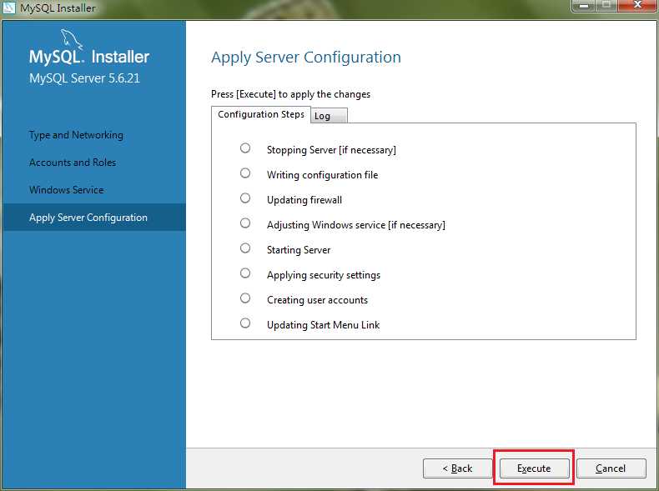Click 'Press [Execute] to apply the changes' text
This screenshot has width=659, height=491.
click(x=290, y=94)
